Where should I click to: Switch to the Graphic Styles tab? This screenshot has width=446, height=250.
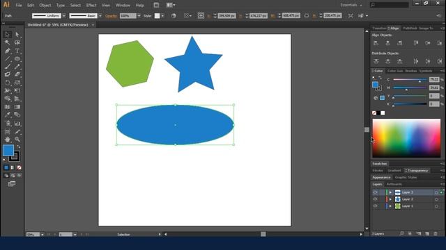click(x=406, y=178)
